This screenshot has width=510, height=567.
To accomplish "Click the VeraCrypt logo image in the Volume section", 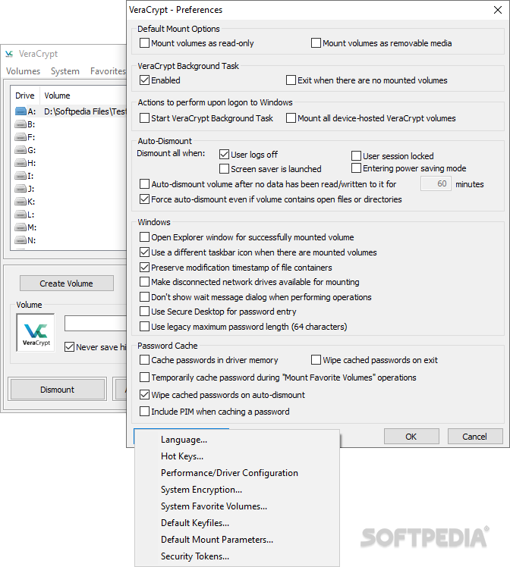I will 36,332.
